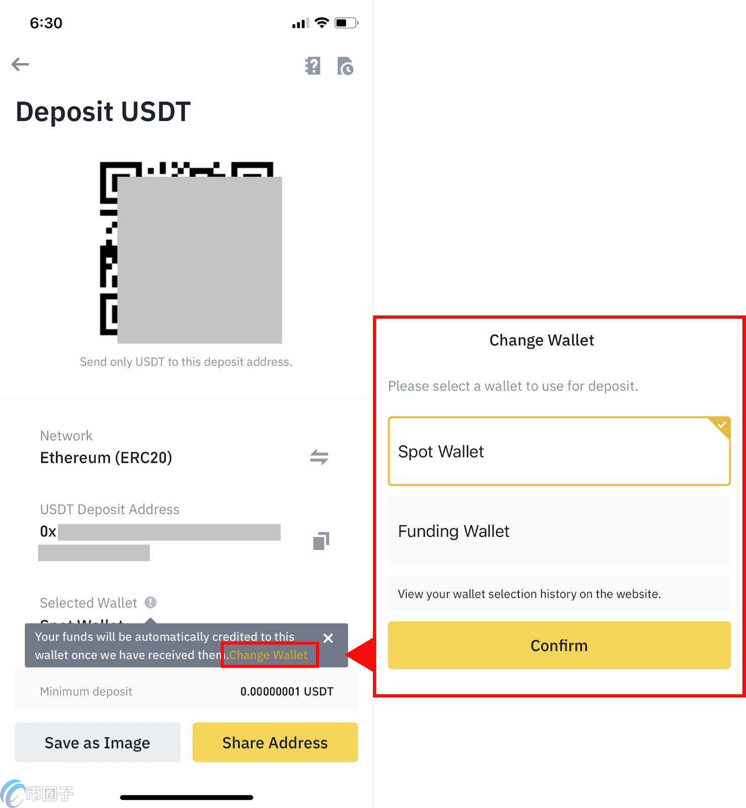Dismiss the wallet tooltip with X

click(328, 638)
